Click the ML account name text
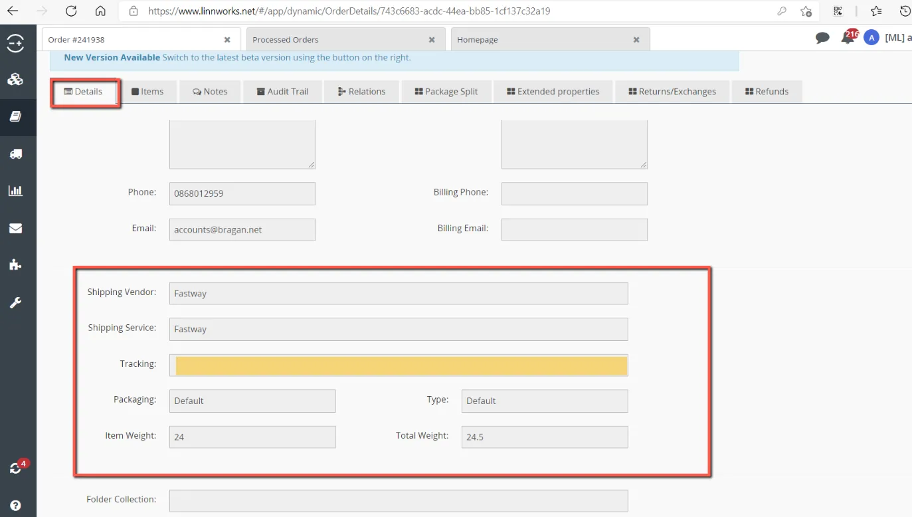Viewport: 912px width, 517px height. 898,38
